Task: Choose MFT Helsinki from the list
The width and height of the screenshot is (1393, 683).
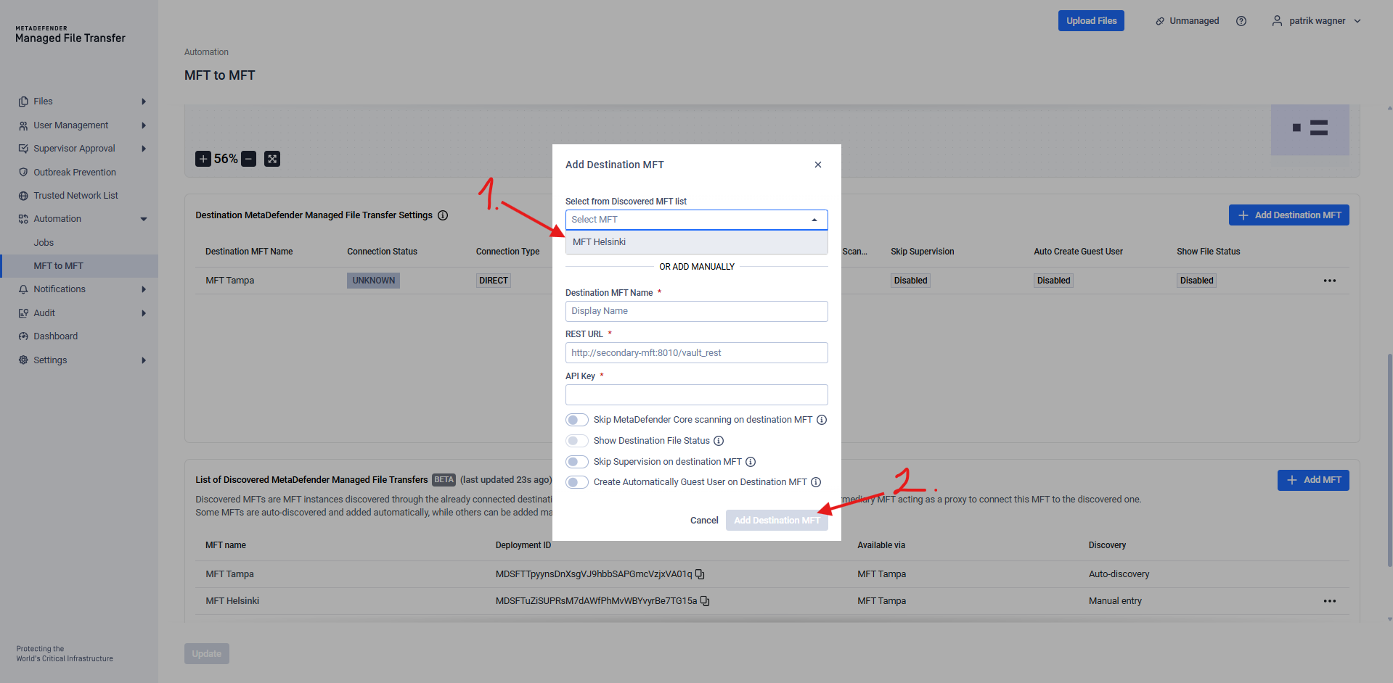Action: (x=599, y=242)
